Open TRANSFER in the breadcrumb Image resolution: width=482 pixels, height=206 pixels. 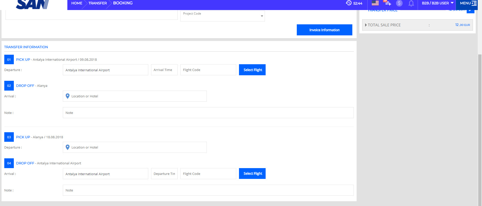(x=98, y=3)
